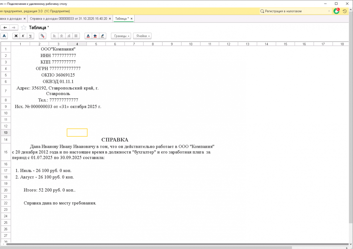Click the Исх. № 000000033 line

(58, 107)
